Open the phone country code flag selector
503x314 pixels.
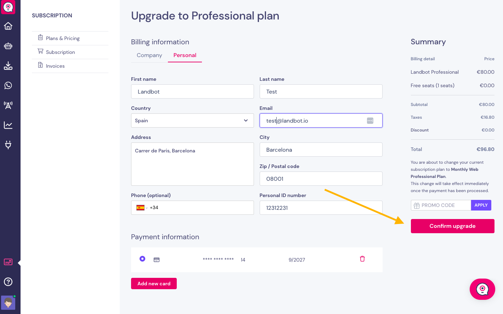click(x=142, y=208)
